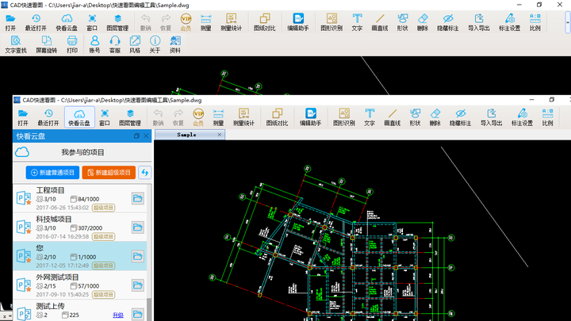Viewport: 571px width, 321px height.
Task: Click 风格 icon in the back window
Action: click(135, 44)
